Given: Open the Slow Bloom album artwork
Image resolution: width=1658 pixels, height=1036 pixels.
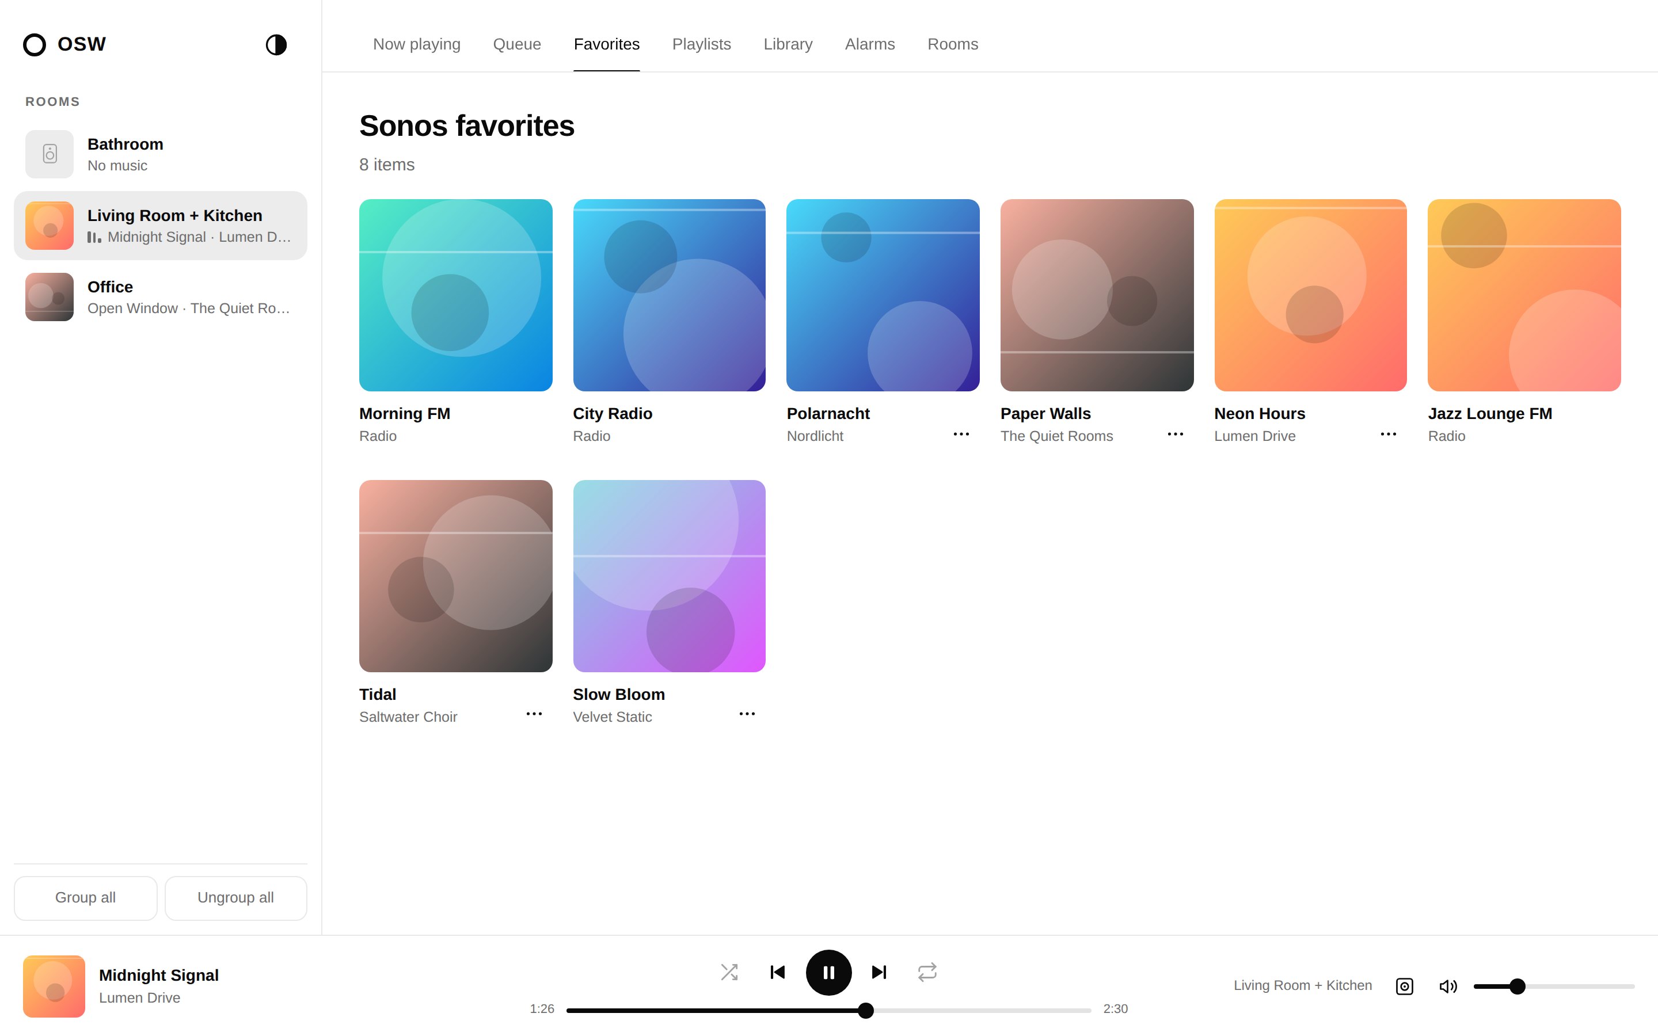Looking at the screenshot, I should click(x=670, y=576).
